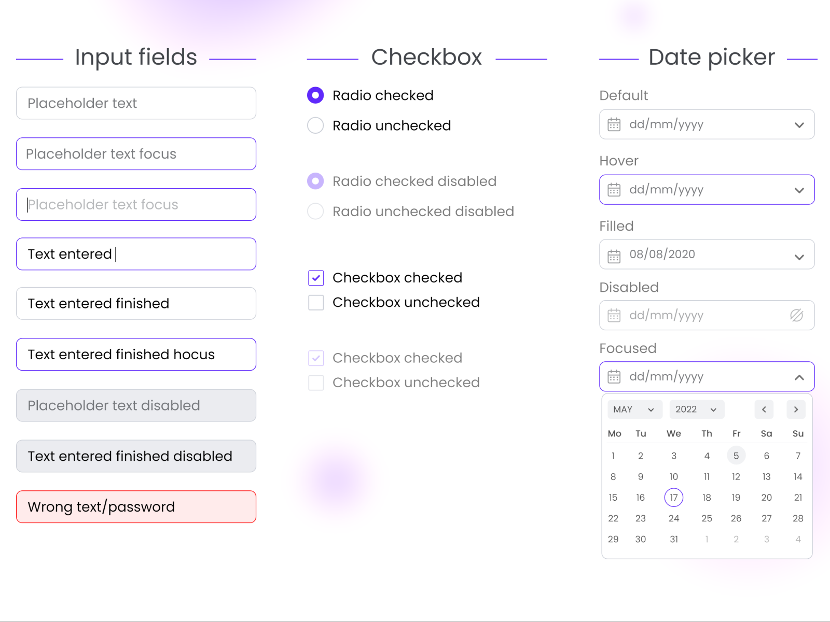
Task: Click the calendar icon in Hover date field
Action: 614,190
